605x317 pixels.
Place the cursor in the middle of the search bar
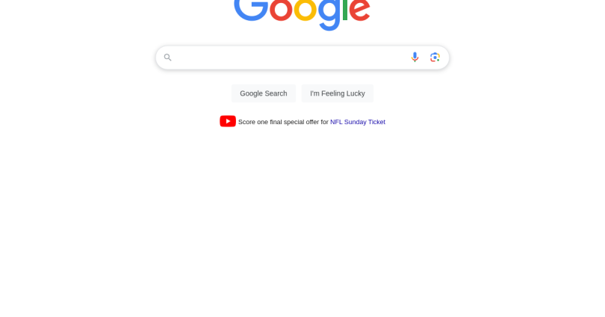click(302, 58)
